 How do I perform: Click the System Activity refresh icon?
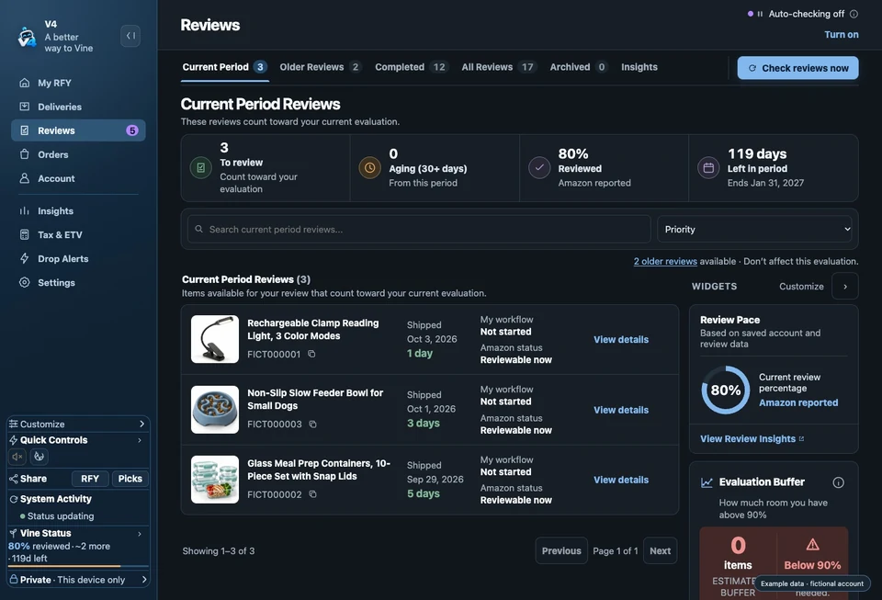point(14,499)
